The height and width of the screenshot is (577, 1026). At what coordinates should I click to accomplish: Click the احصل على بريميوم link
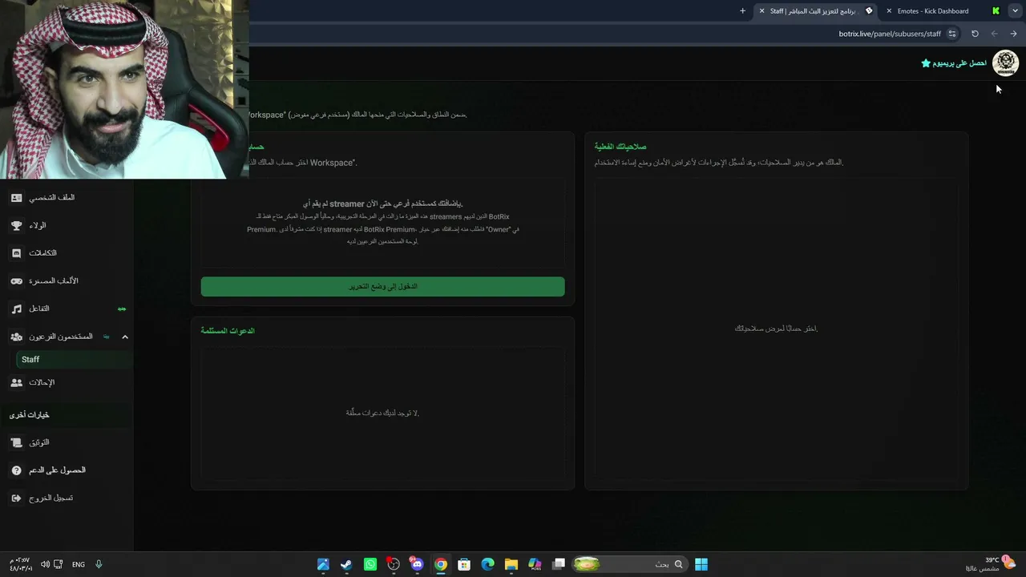[960, 63]
